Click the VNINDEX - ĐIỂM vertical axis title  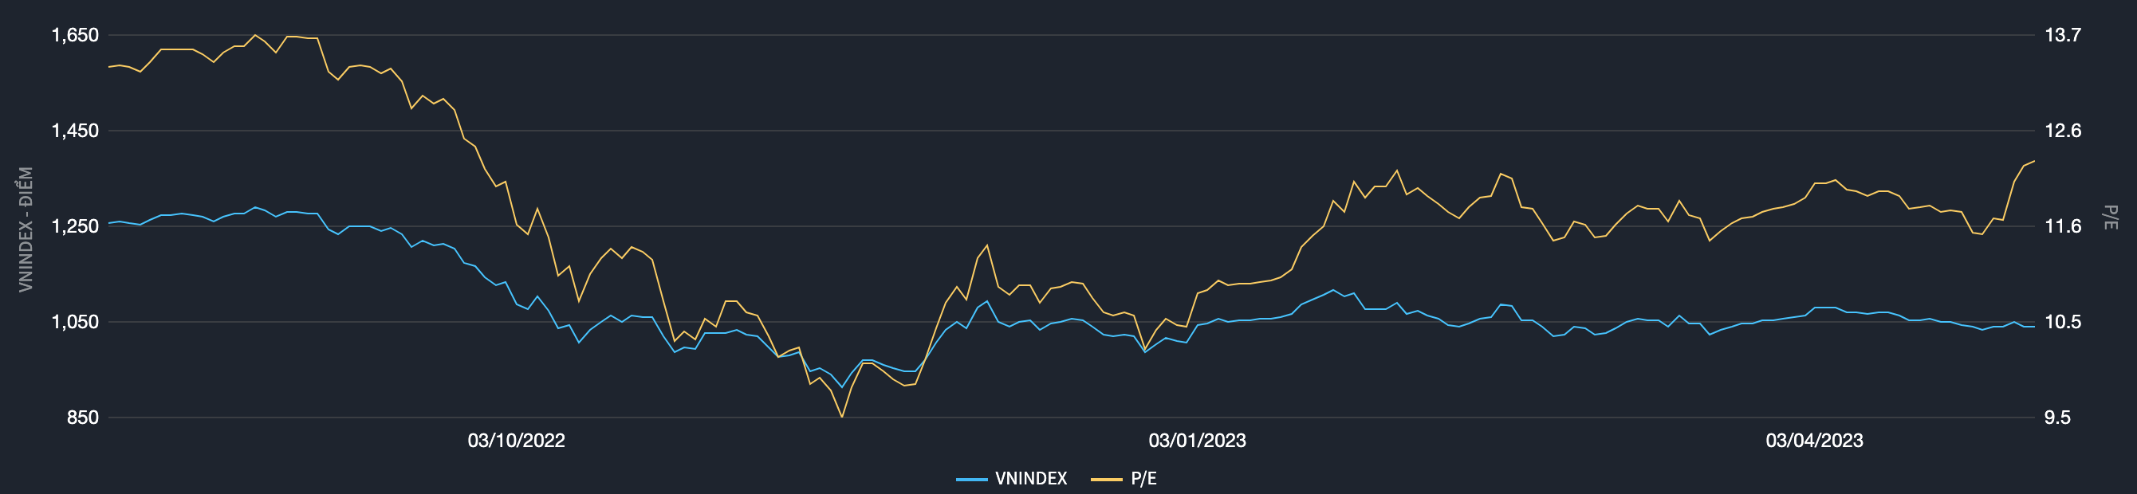coord(26,229)
